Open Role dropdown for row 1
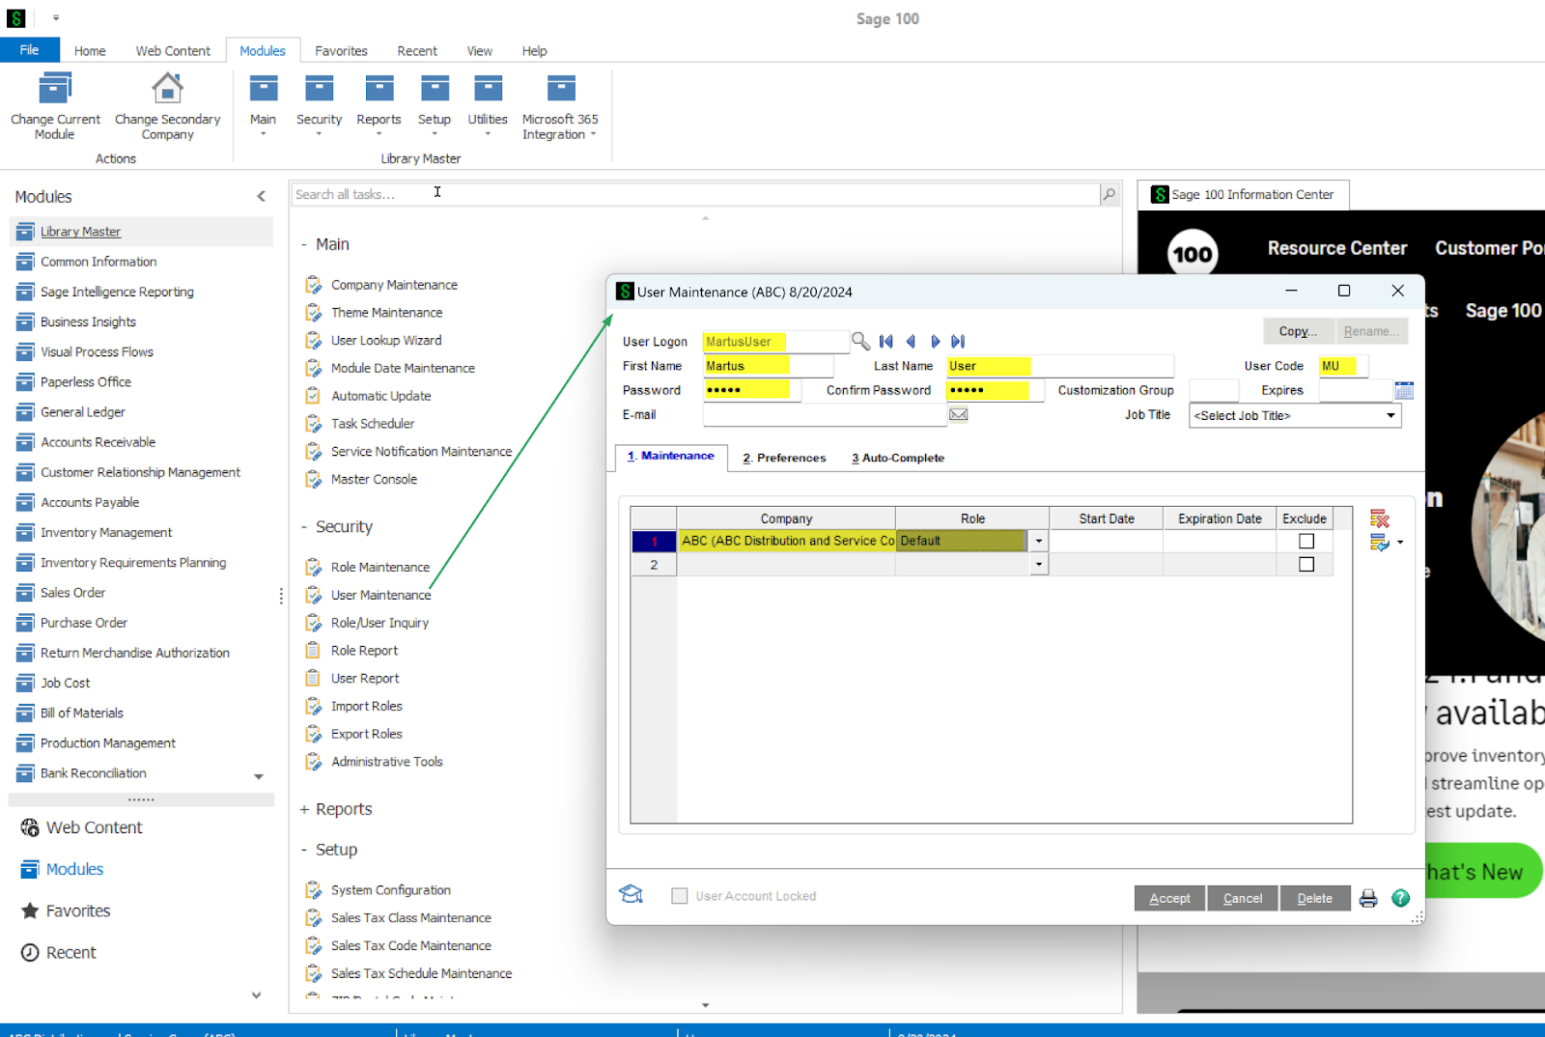The image size is (1545, 1037). [x=1039, y=541]
